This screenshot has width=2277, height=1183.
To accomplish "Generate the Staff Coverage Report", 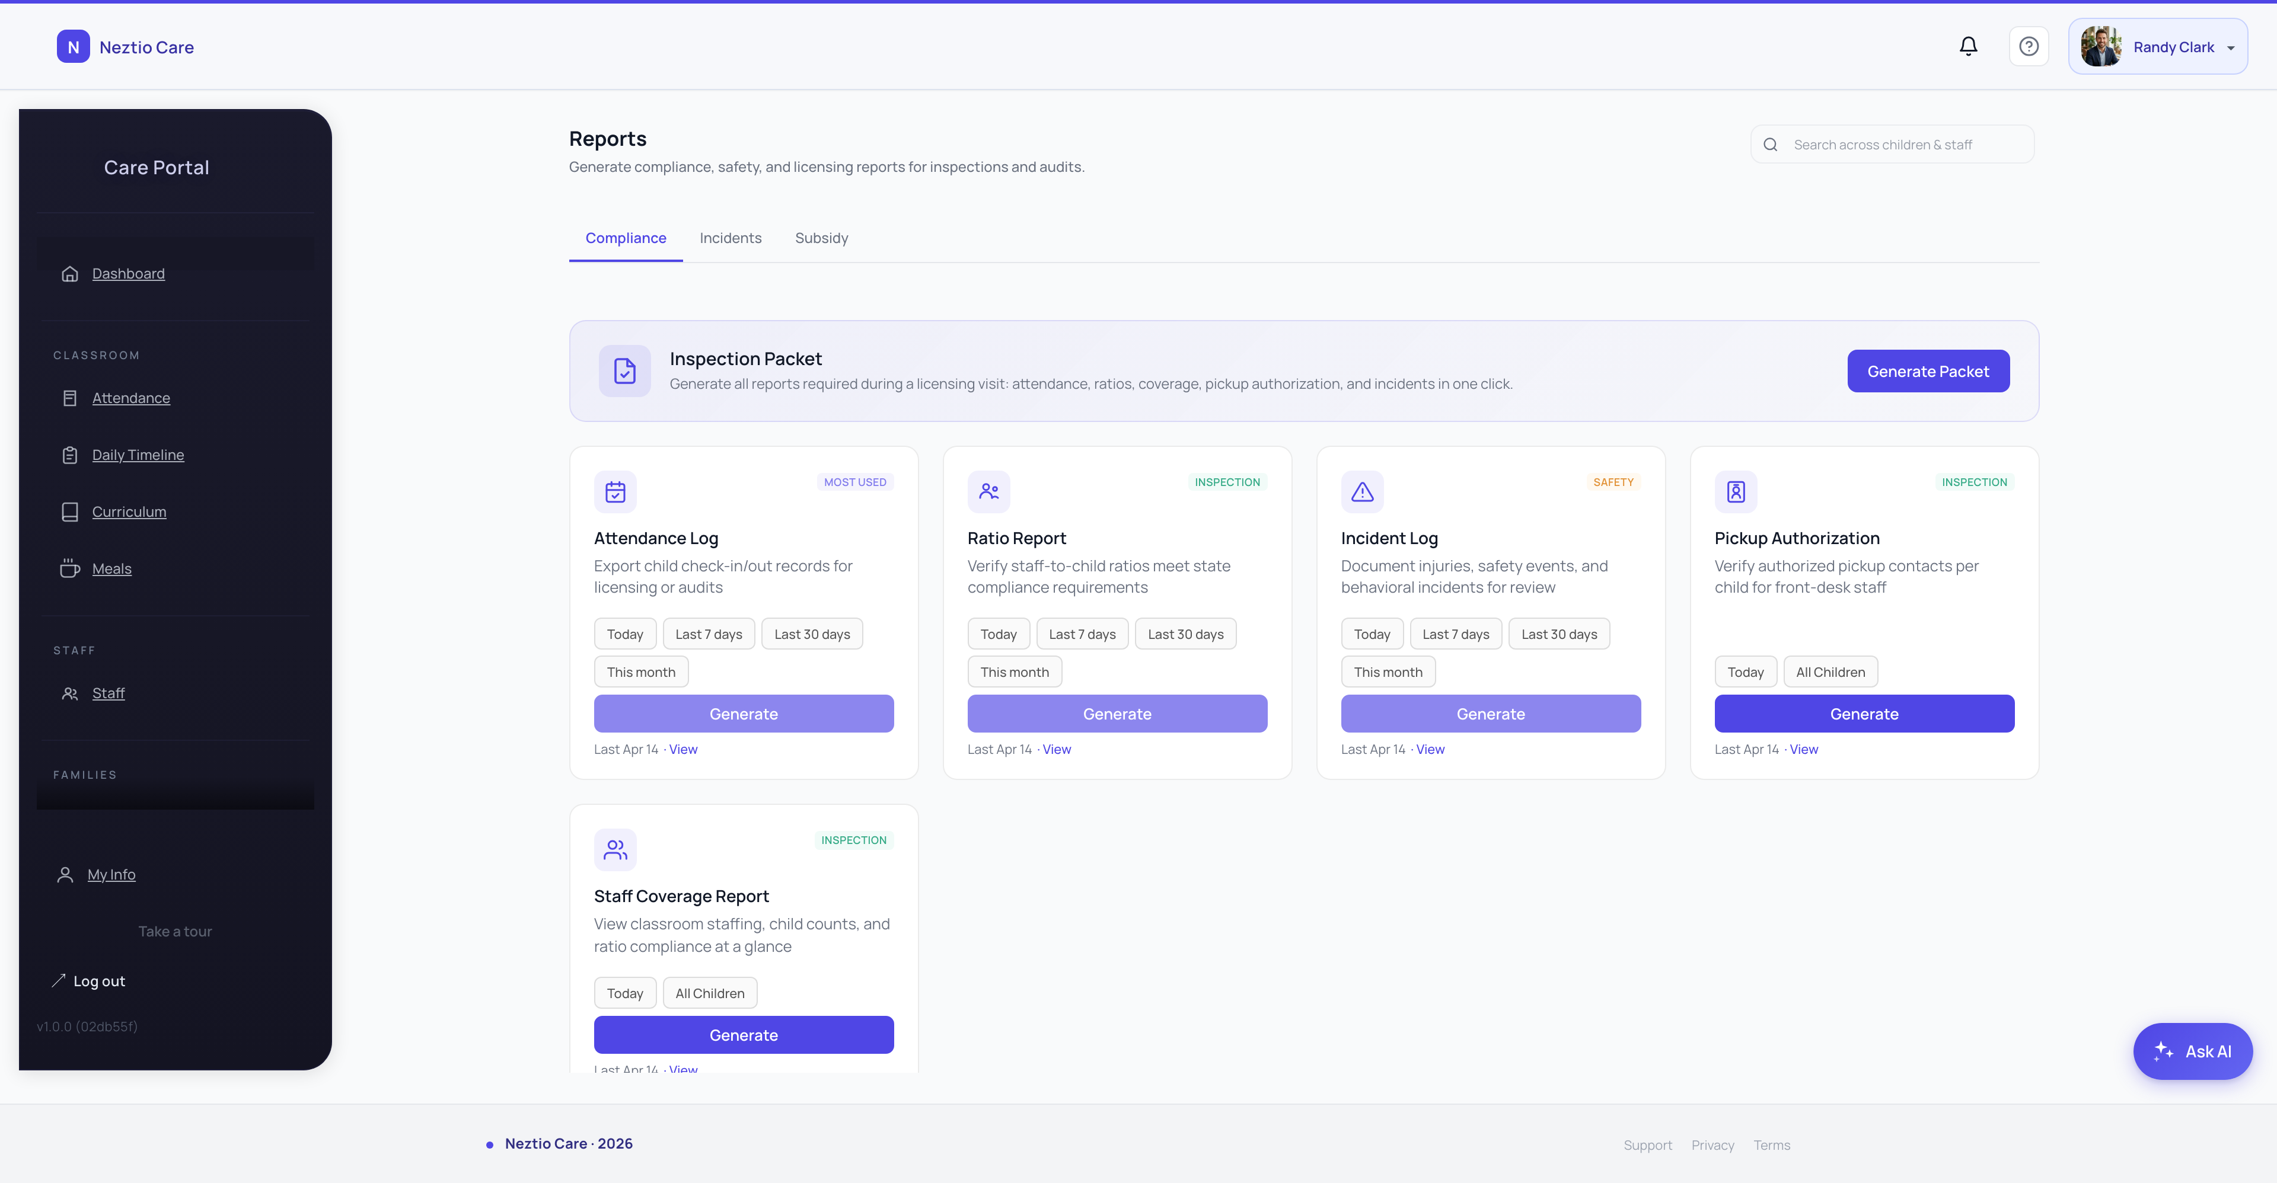I will click(744, 1035).
